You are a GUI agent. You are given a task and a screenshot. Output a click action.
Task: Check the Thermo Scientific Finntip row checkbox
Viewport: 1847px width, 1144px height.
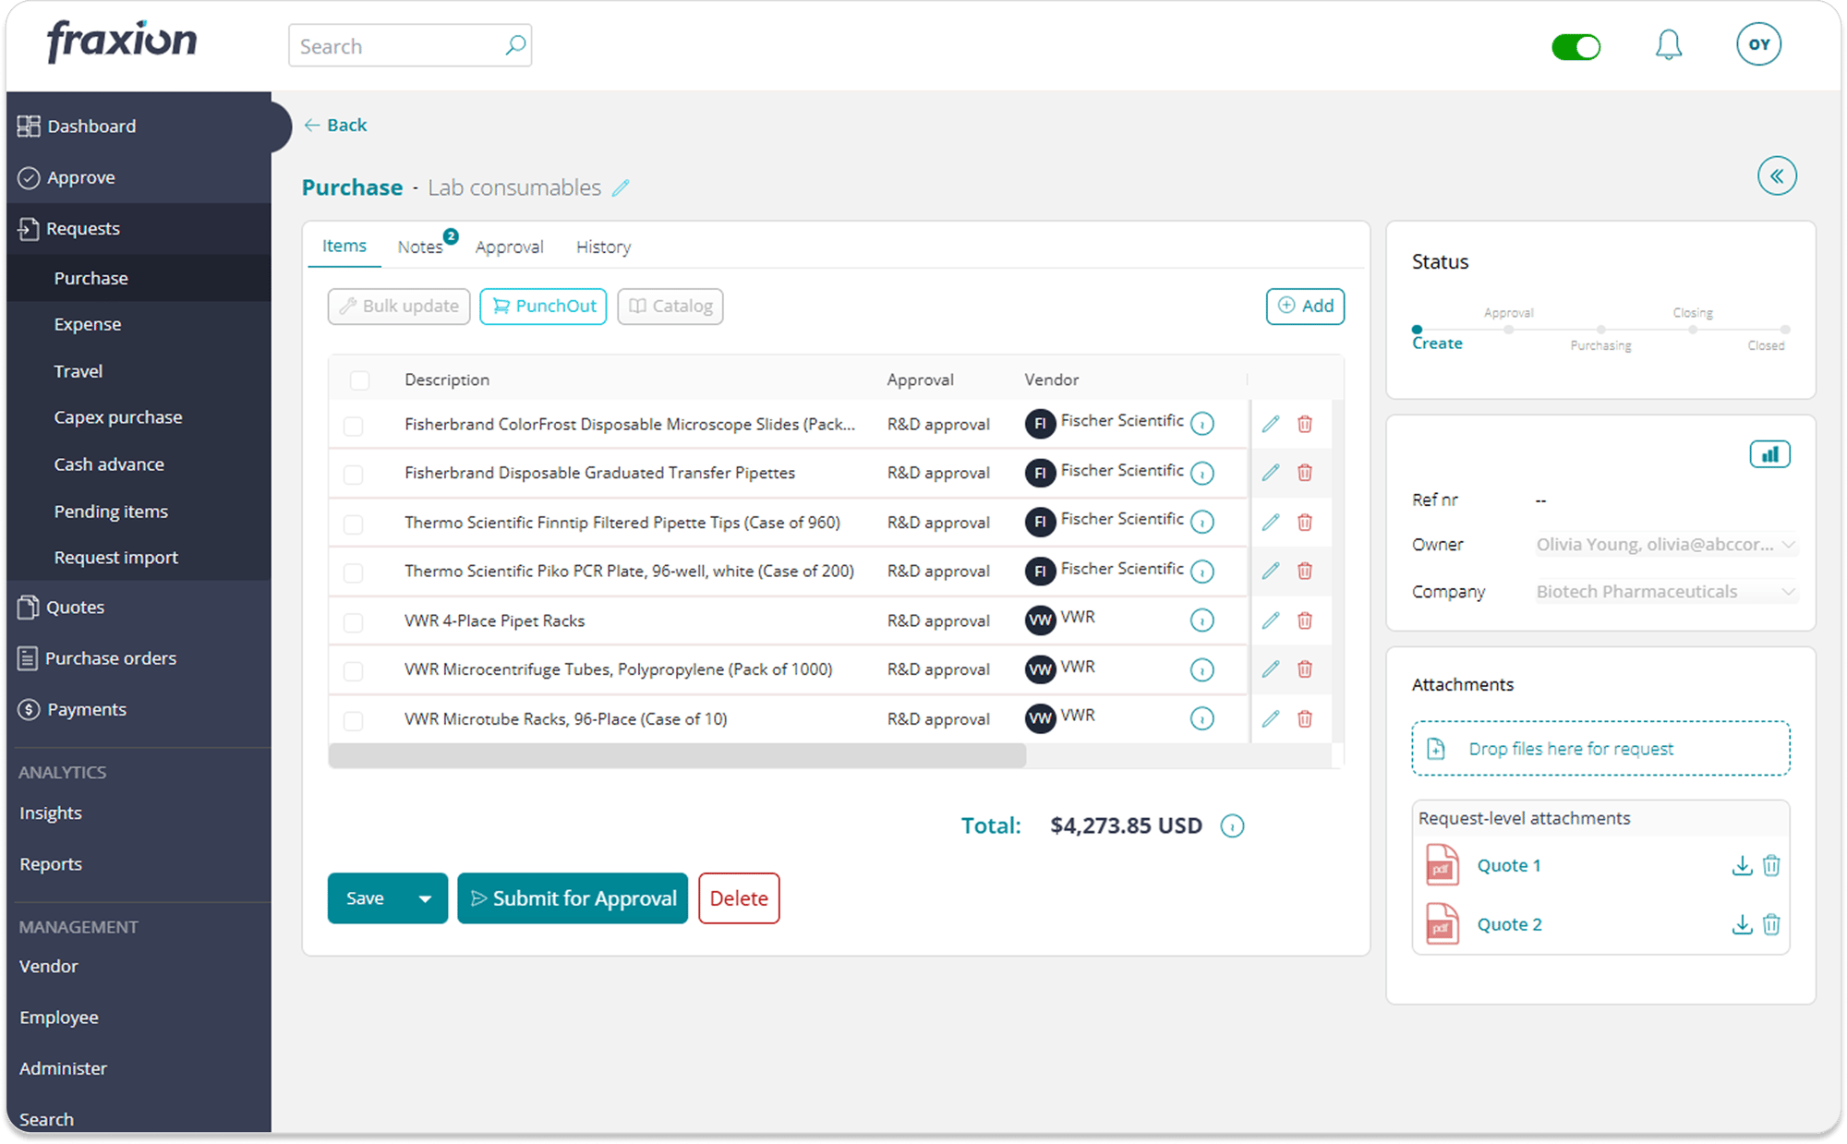pyautogui.click(x=354, y=522)
